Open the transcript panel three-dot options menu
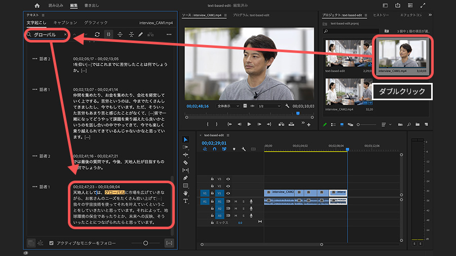The height and width of the screenshot is (256, 456). click(x=169, y=34)
